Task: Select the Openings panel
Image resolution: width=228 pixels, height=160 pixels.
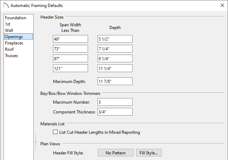Action: coord(19,37)
